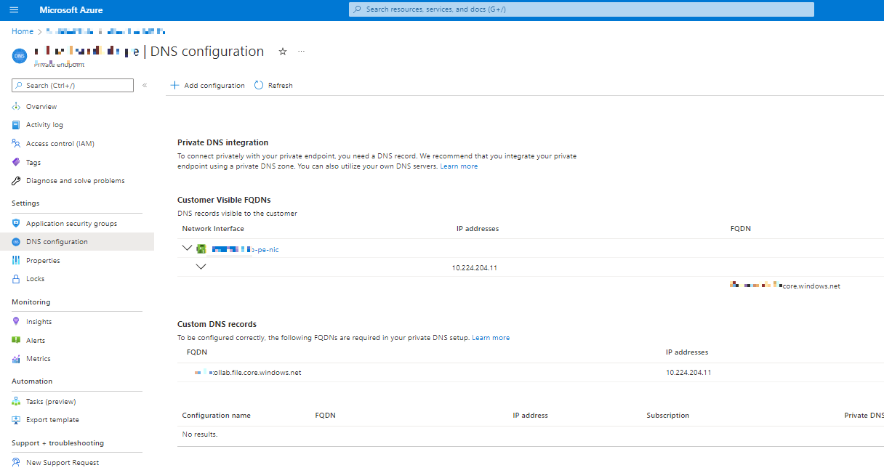Click the Tags icon in sidebar
Viewport: 884px width, 473px height.
(16, 162)
